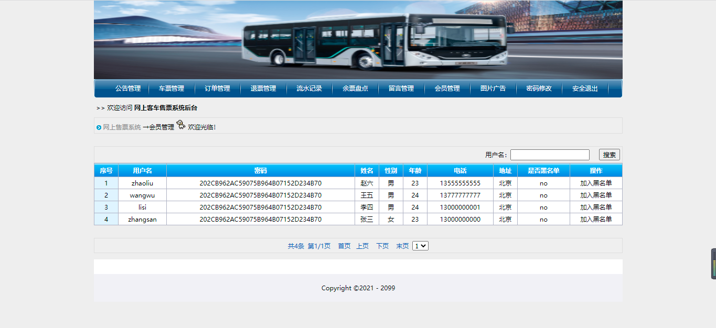Go to 首页 pagination link

pos(344,246)
